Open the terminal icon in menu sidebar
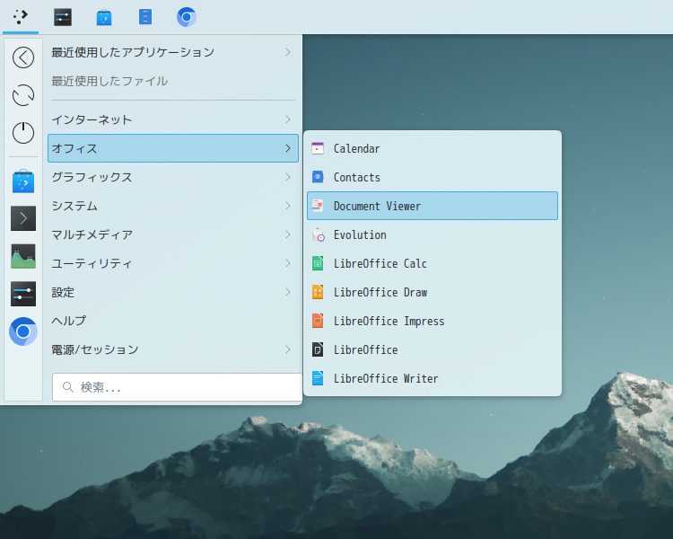The width and height of the screenshot is (673, 539). (x=23, y=218)
